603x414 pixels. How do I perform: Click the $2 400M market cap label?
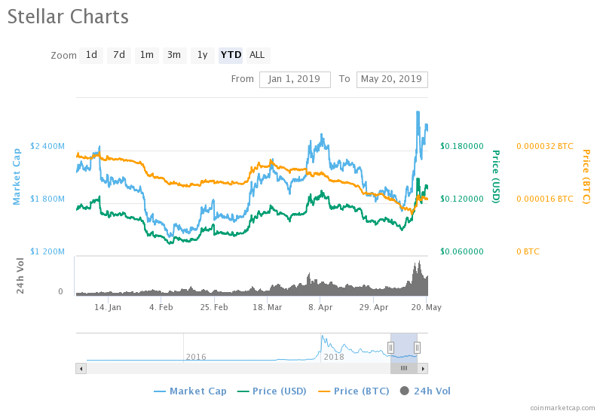(47, 146)
